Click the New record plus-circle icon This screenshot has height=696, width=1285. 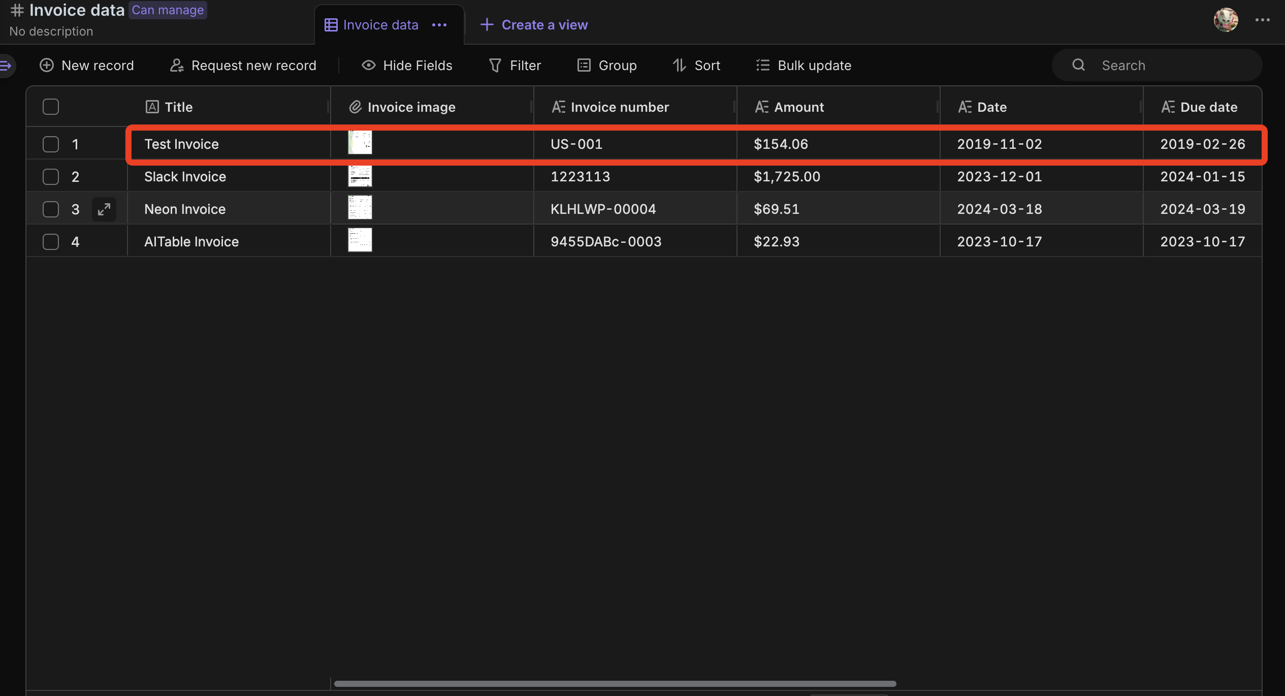click(47, 66)
